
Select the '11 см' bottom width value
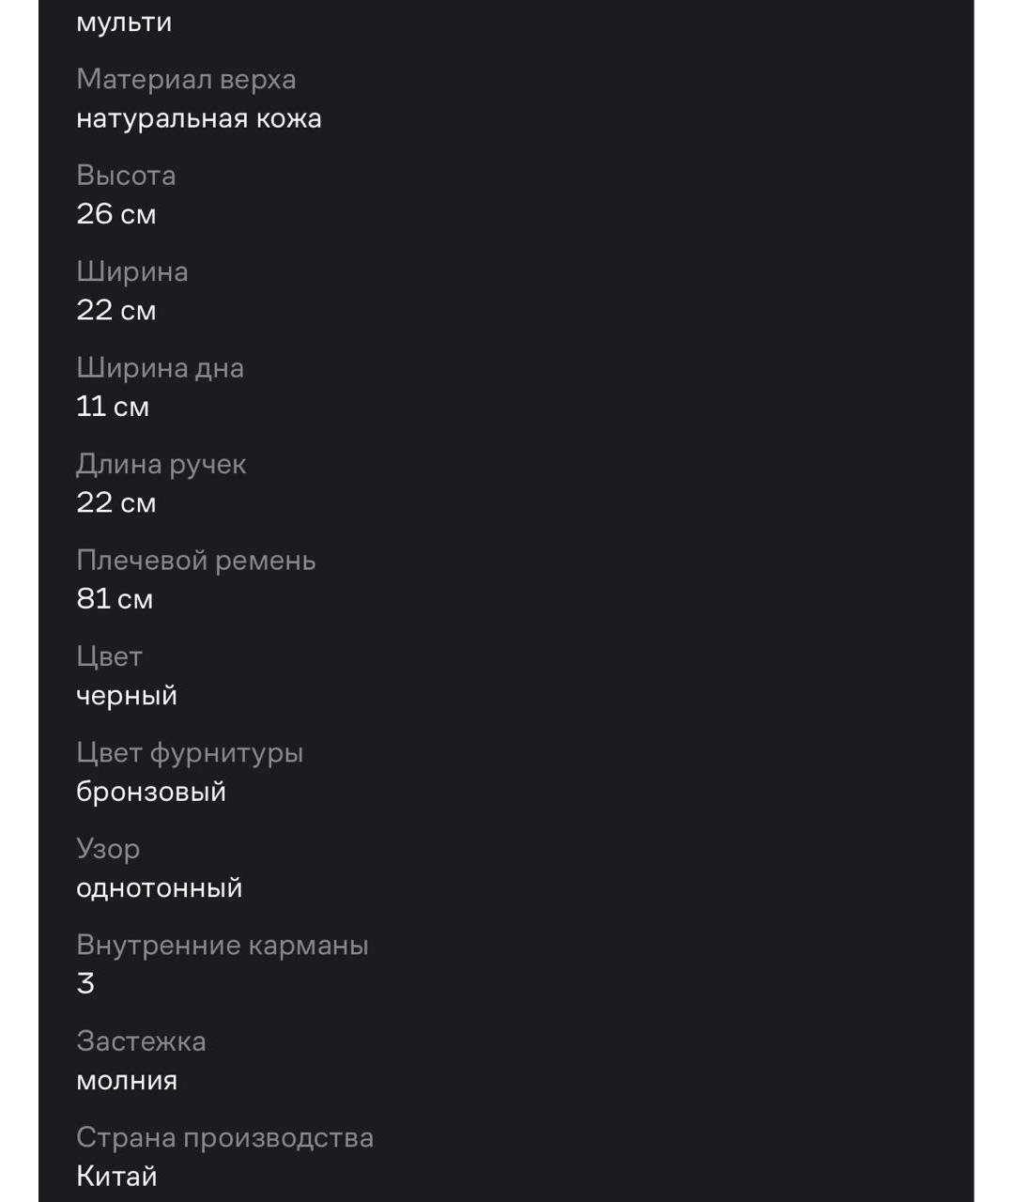pyautogui.click(x=113, y=407)
